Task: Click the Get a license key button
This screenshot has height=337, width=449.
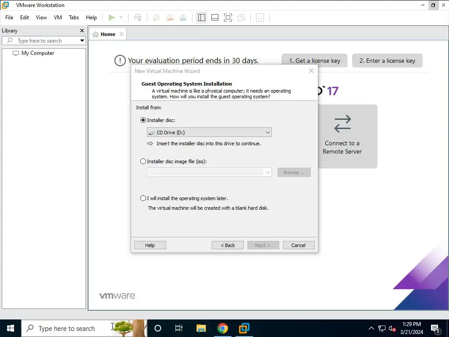Action: click(314, 61)
